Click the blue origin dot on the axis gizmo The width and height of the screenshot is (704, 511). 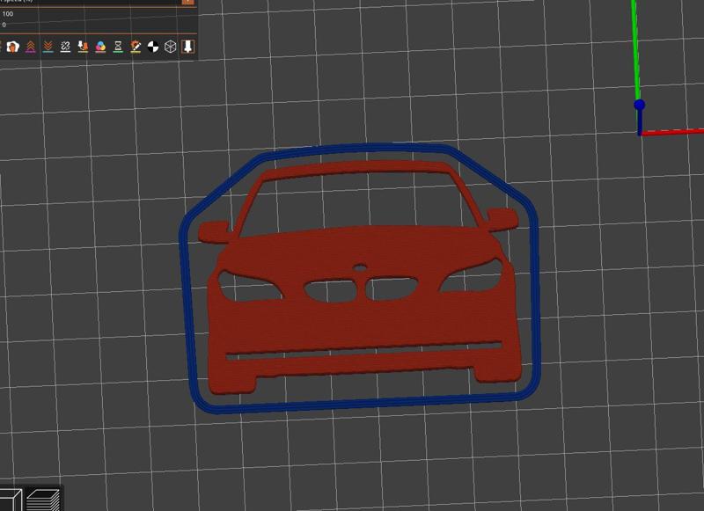pyautogui.click(x=638, y=105)
